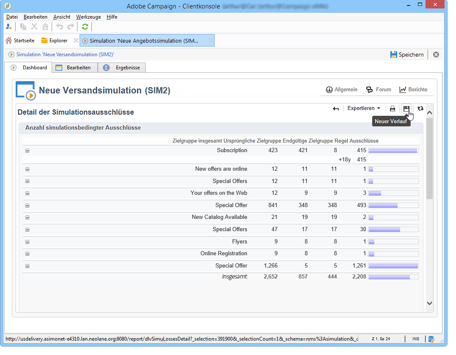Click the redo arrow icon
Viewport: 456px width, 355px height.
tap(71, 27)
